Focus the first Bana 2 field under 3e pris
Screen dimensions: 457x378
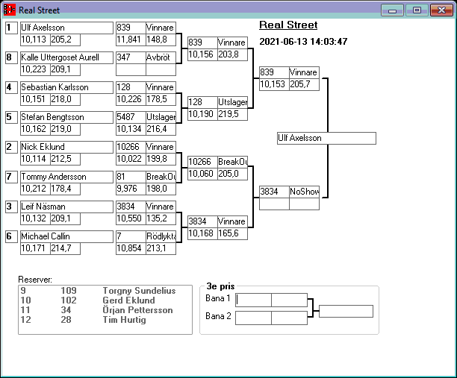coord(254,318)
